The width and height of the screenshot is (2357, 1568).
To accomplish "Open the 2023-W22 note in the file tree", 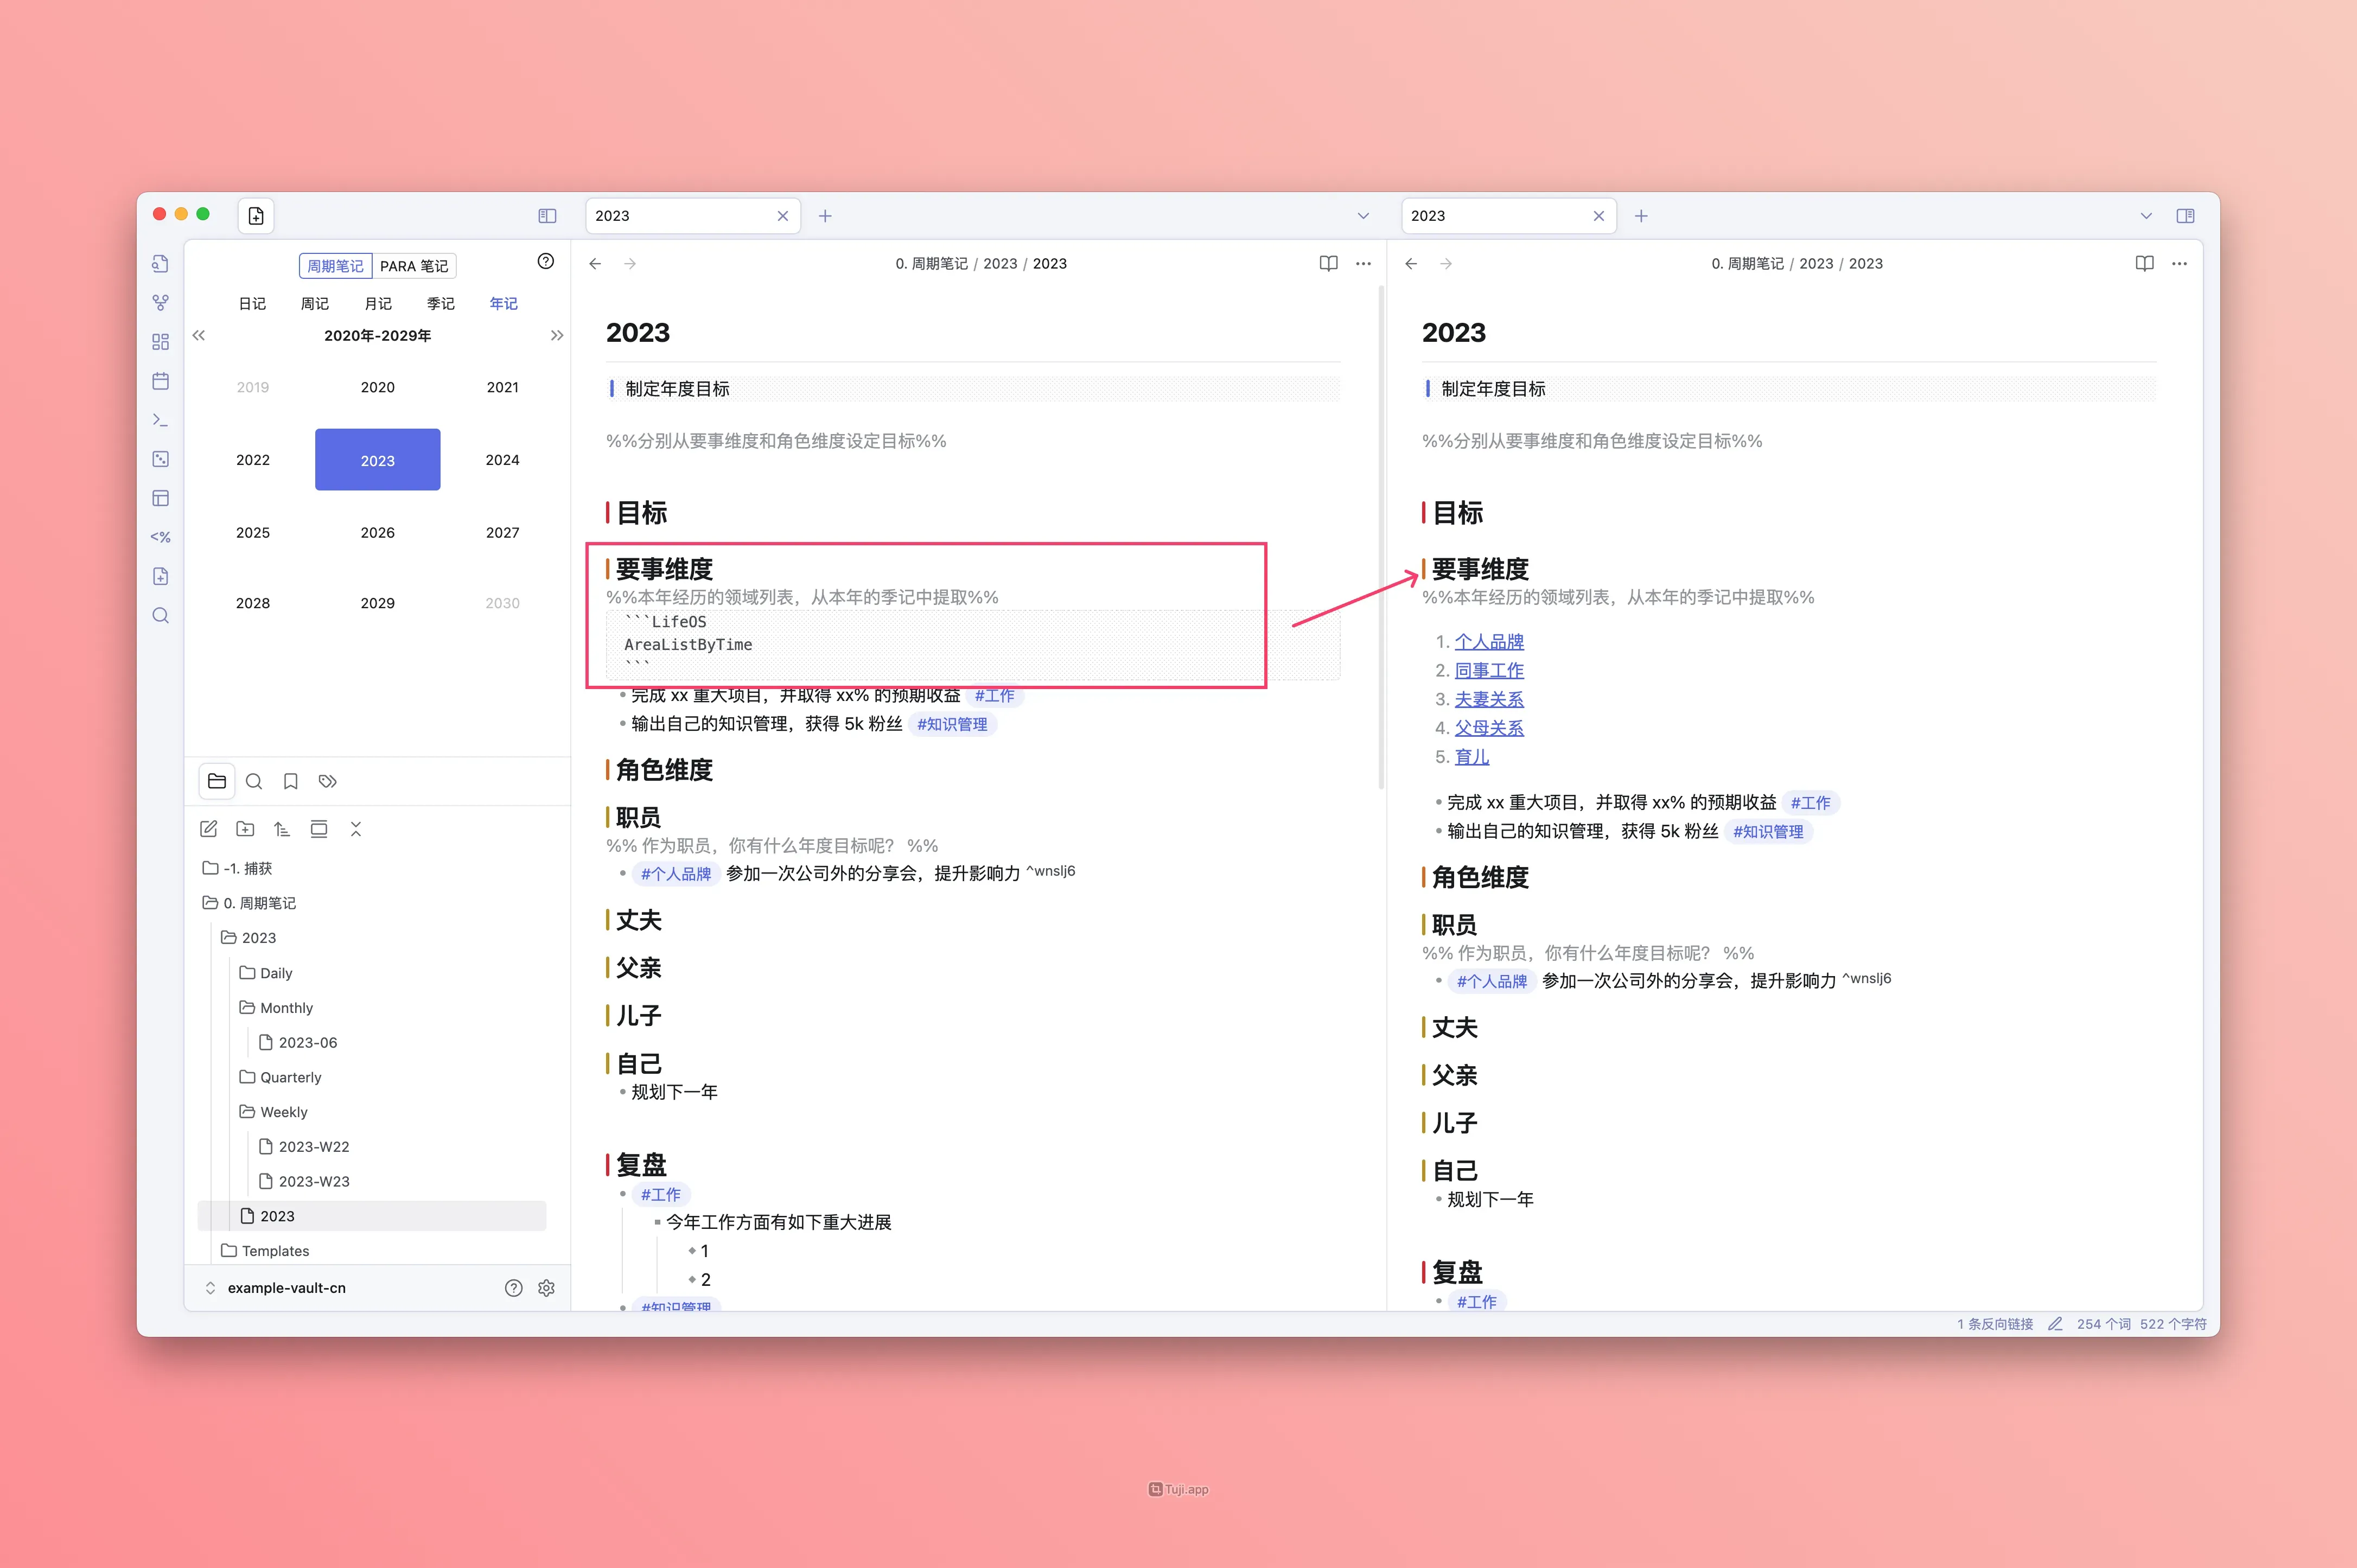I will (313, 1147).
